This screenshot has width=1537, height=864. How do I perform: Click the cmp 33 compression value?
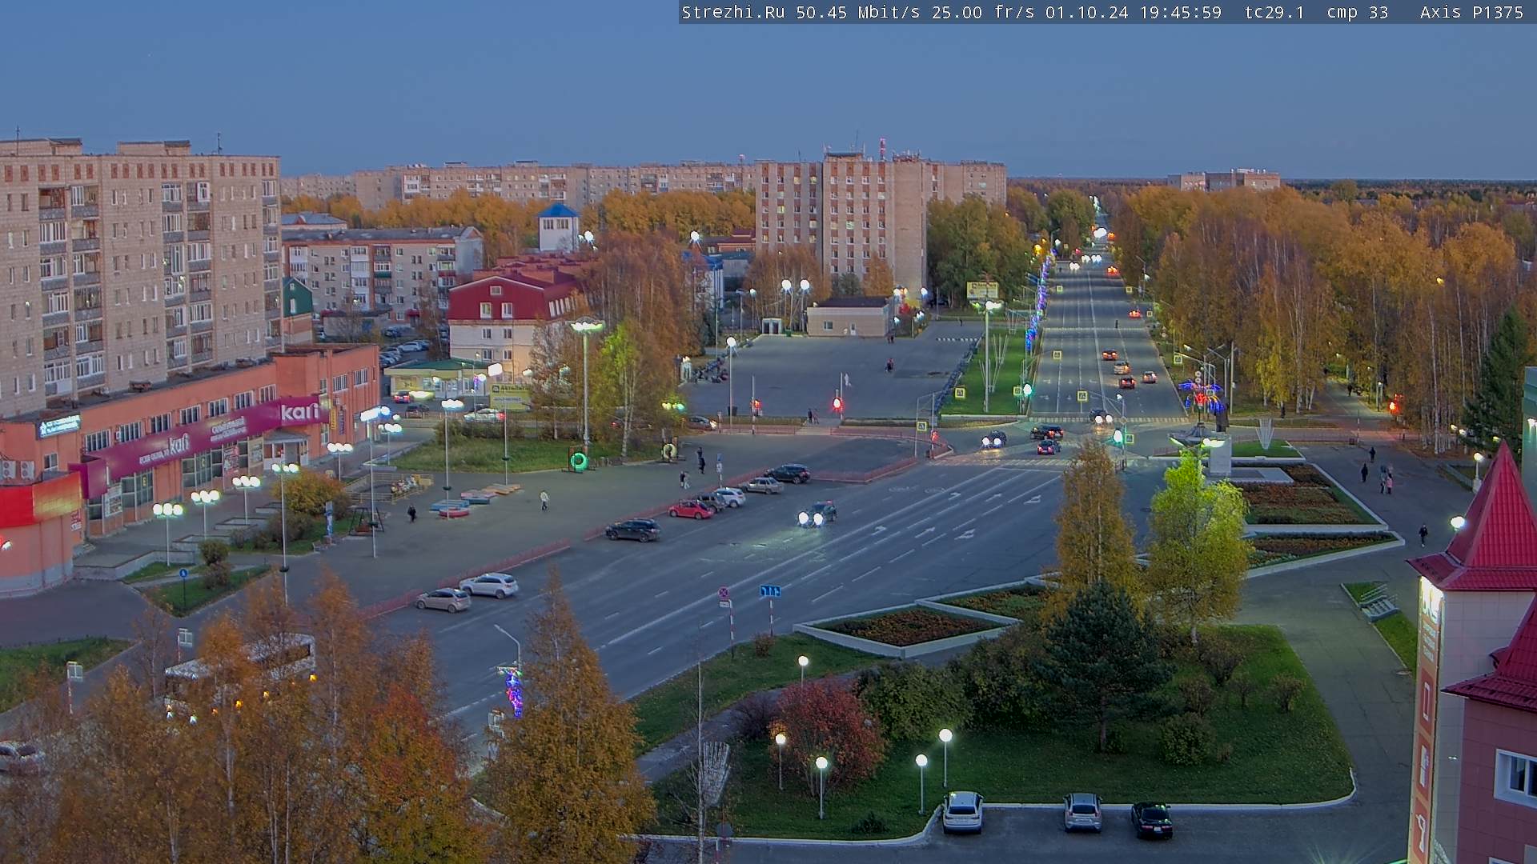[x=1358, y=13]
